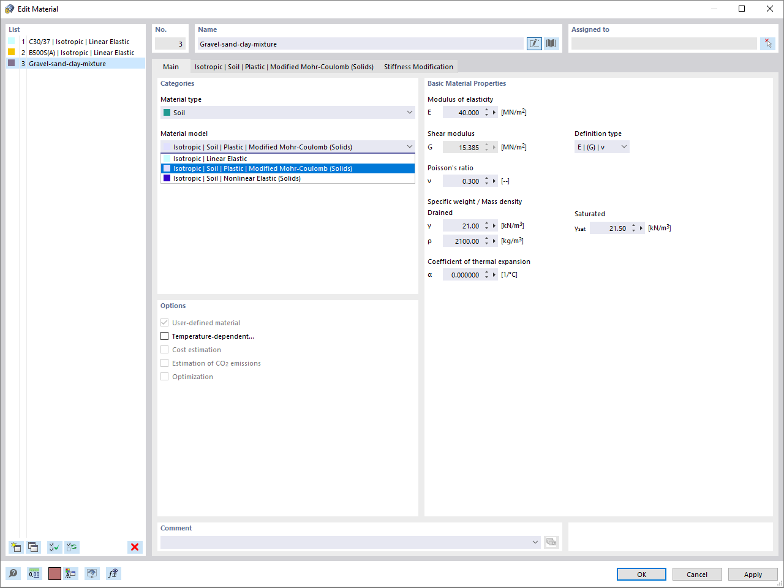Delete the selected material with the red X
Viewport: 784px width, 588px height.
(135, 547)
